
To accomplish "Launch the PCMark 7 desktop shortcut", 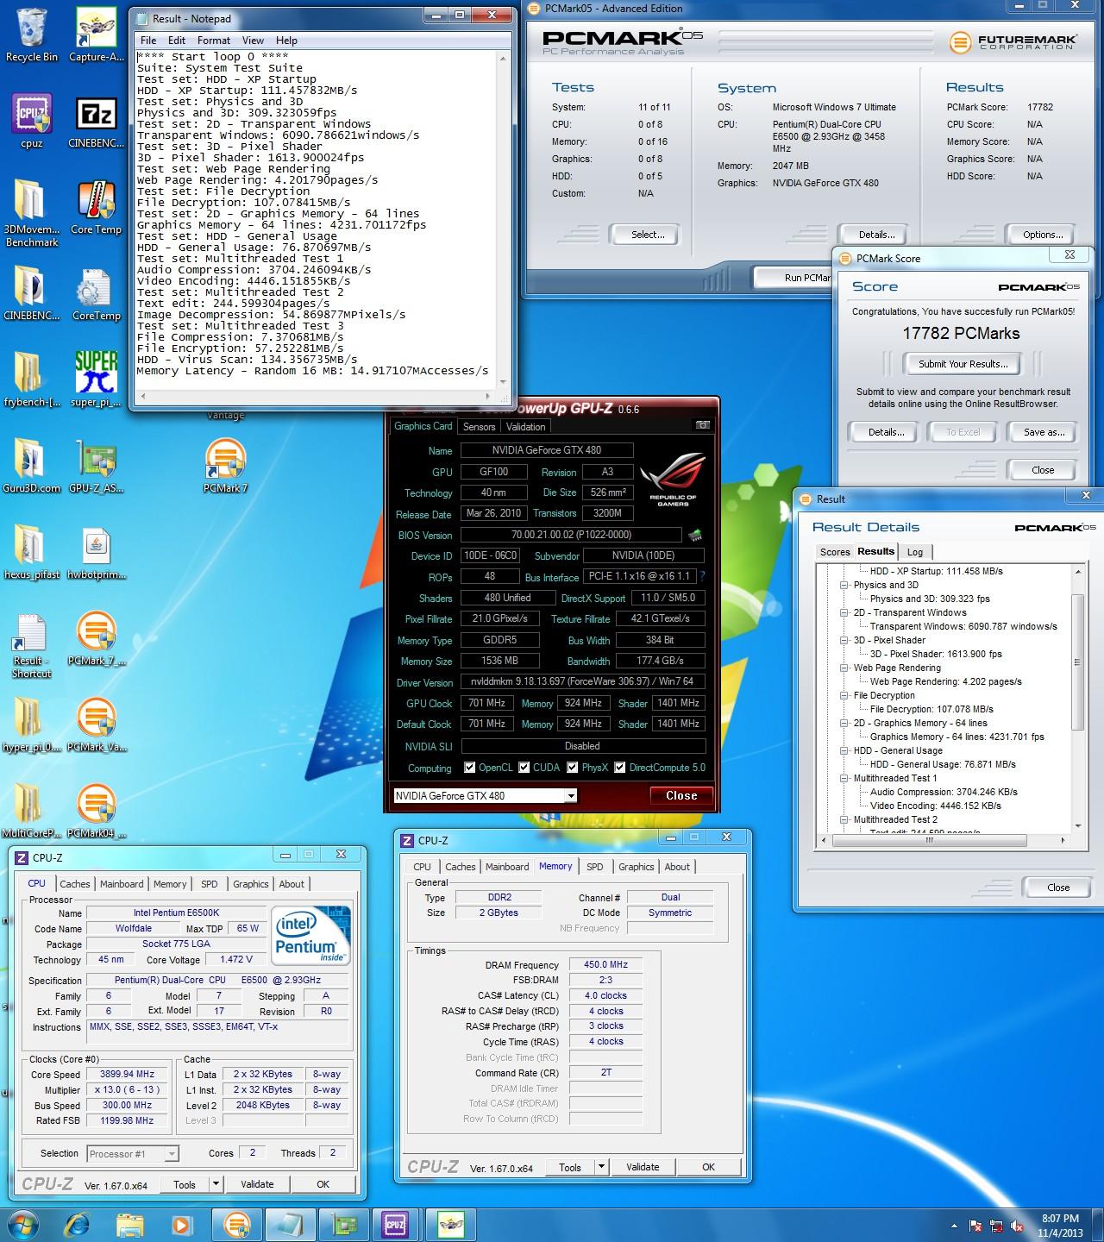I will click(x=225, y=466).
